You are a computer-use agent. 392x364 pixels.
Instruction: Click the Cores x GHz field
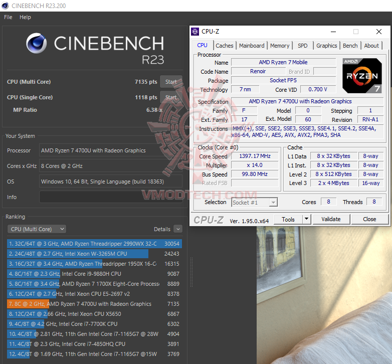click(x=111, y=166)
